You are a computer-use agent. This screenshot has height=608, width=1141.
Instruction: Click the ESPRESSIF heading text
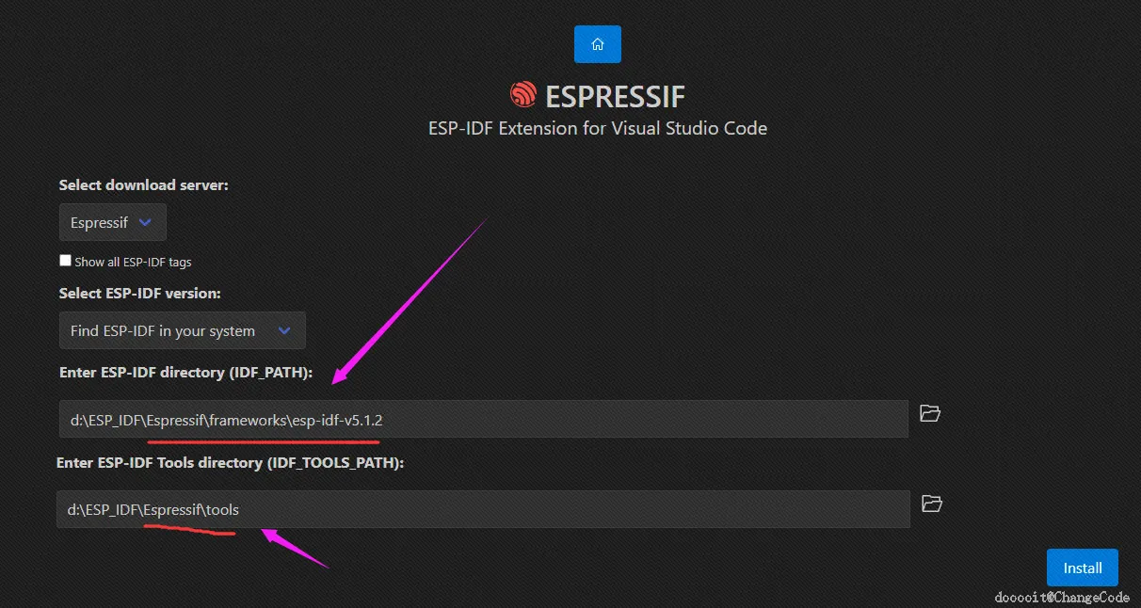615,95
